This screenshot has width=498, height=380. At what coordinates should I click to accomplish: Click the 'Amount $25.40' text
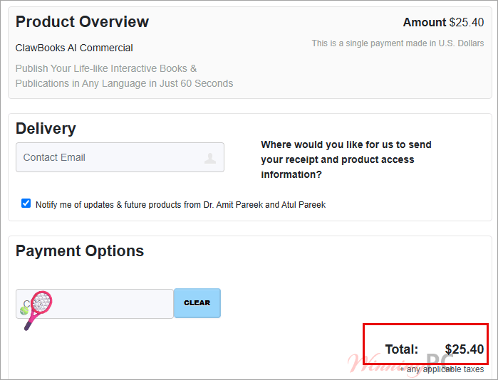pyautogui.click(x=443, y=22)
